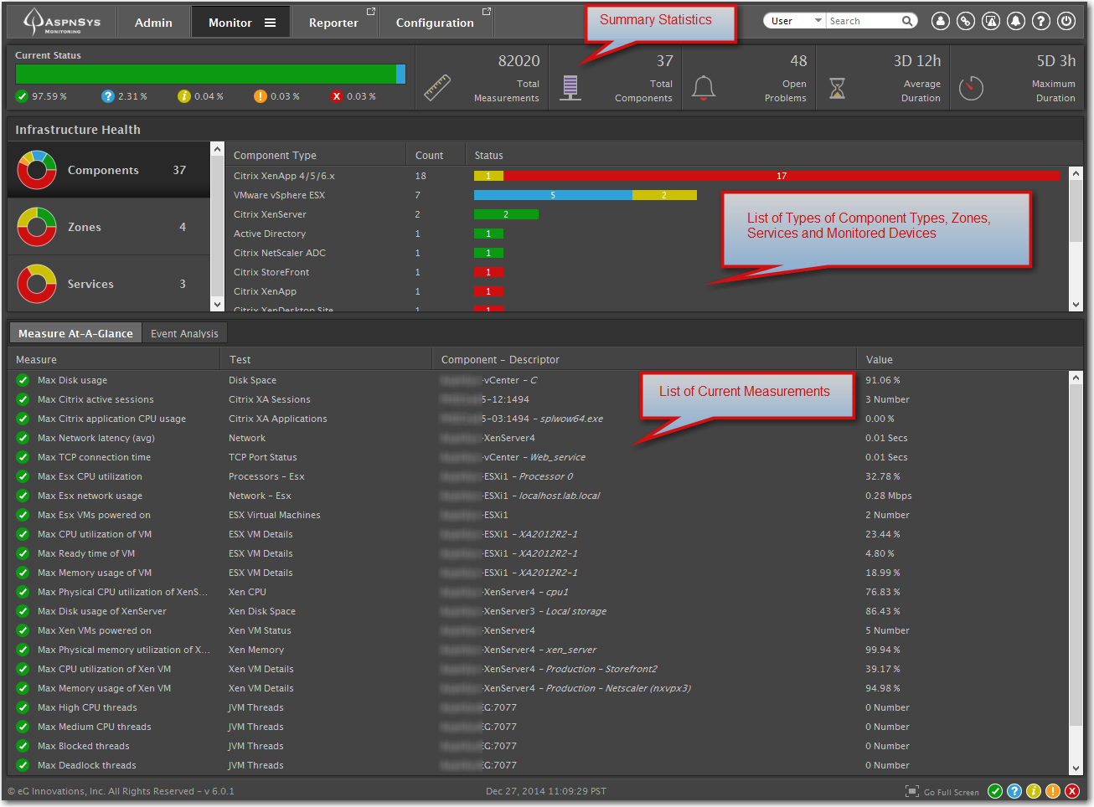Viewport: 1094px width, 807px height.
Task: Click the Services donut chart icon
Action: click(x=37, y=284)
